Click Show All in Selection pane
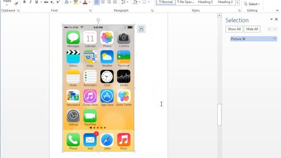This screenshot has height=158, width=281. [x=234, y=29]
